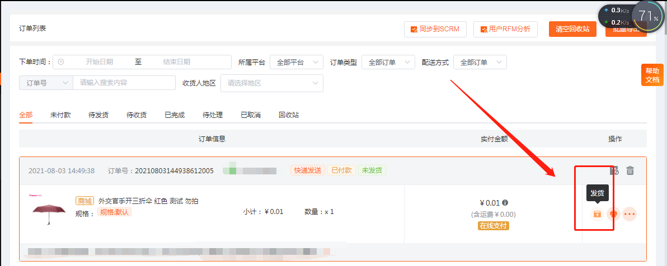Click the cancel order icon beside trash
The height and width of the screenshot is (266, 667).
click(x=614, y=171)
